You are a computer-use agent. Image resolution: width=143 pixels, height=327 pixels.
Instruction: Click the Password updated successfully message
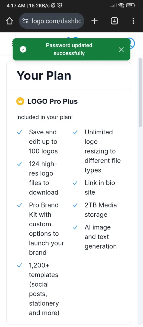click(69, 49)
